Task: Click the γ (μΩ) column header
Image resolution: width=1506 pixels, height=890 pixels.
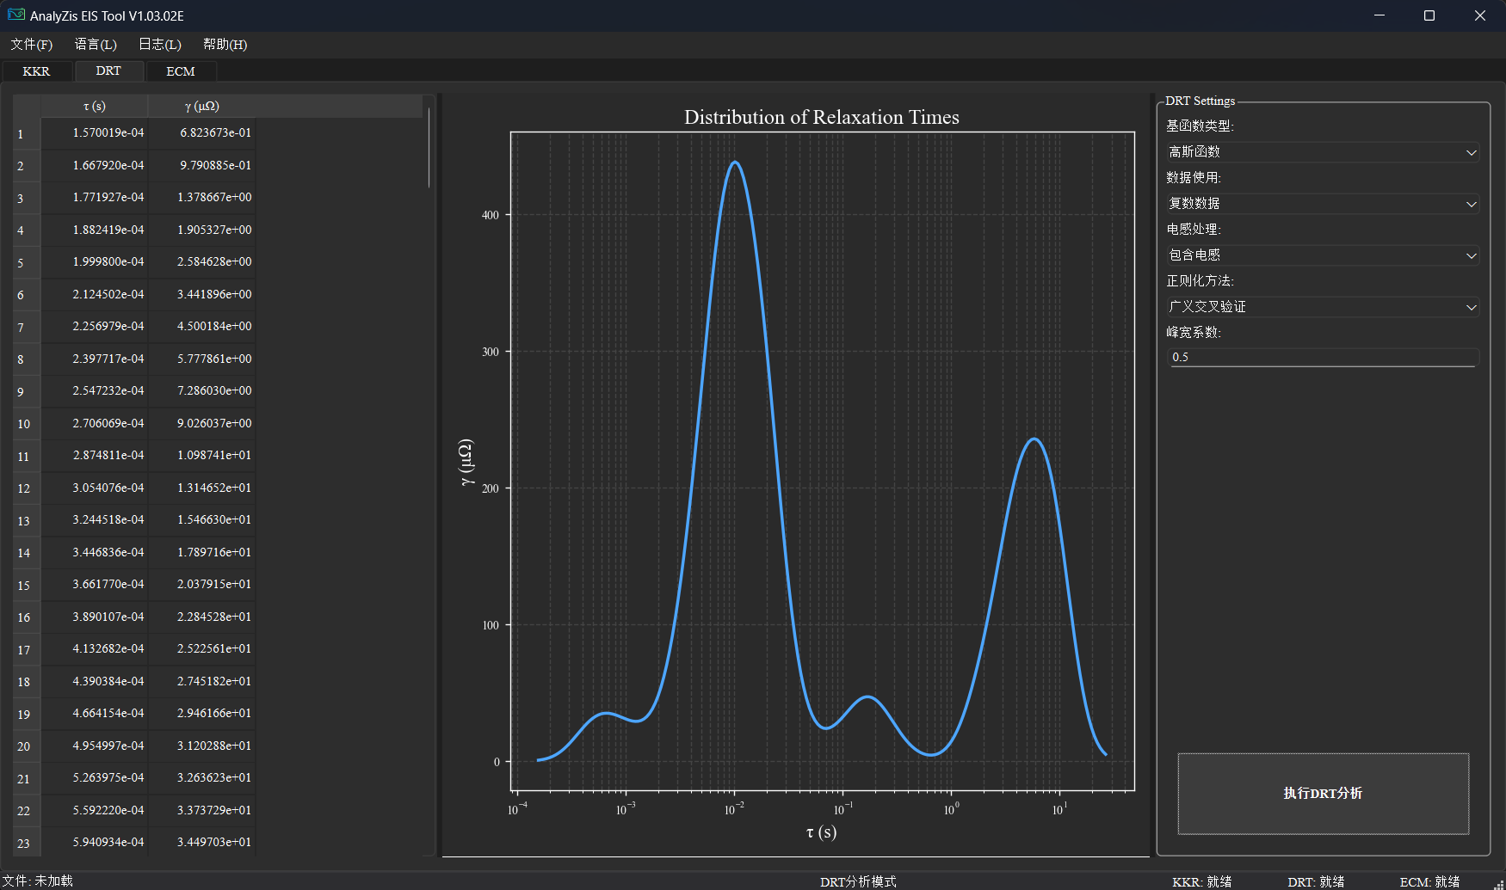Action: [202, 106]
